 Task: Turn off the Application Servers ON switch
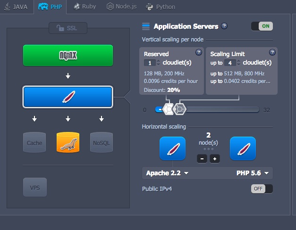[x=262, y=26]
